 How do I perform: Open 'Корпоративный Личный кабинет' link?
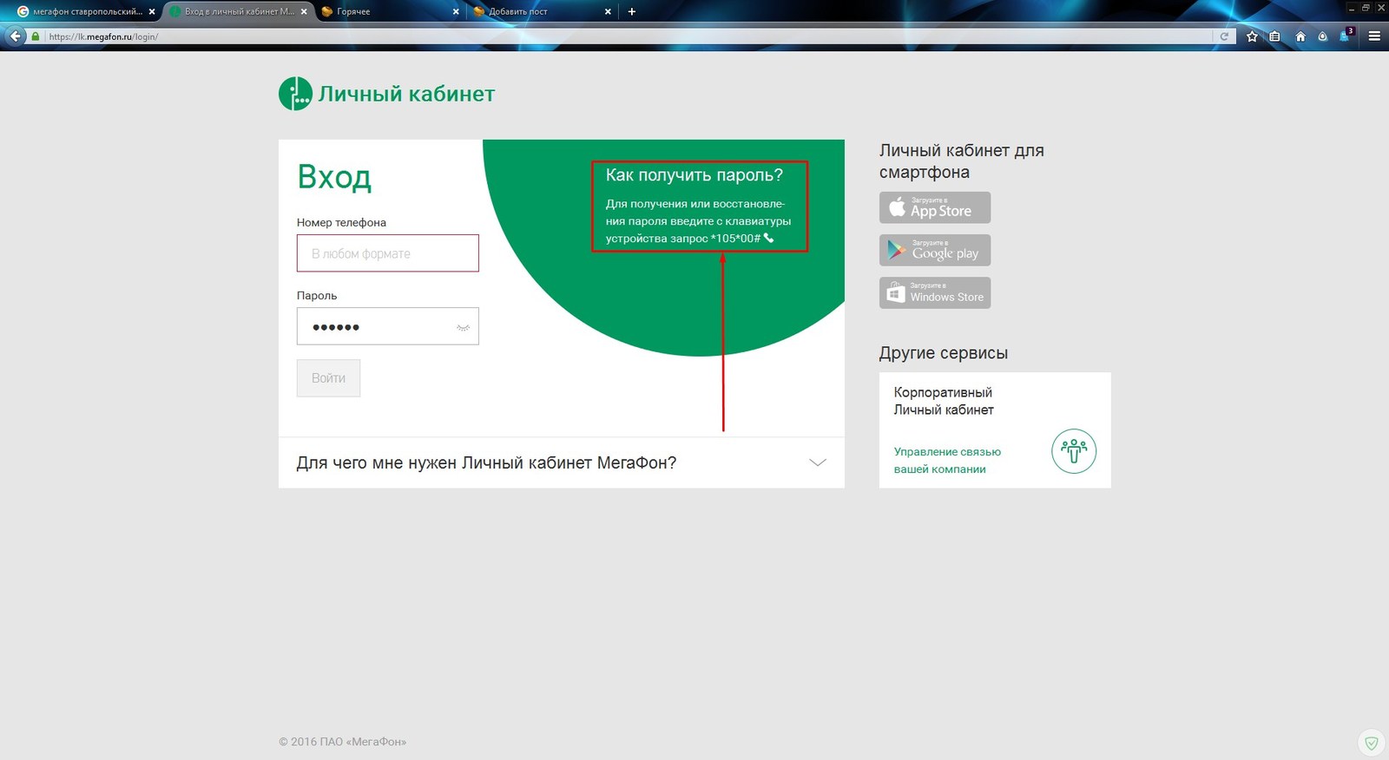[x=944, y=401]
